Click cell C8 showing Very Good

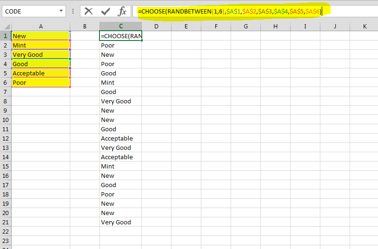coord(121,101)
